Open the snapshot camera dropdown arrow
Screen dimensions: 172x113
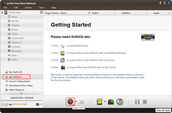[41, 104]
